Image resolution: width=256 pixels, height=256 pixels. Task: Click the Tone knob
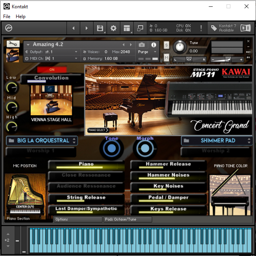(111, 148)
